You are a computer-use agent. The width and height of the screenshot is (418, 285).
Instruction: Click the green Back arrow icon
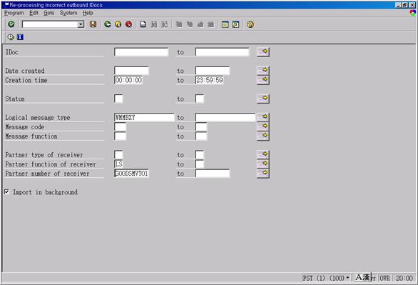(108, 24)
